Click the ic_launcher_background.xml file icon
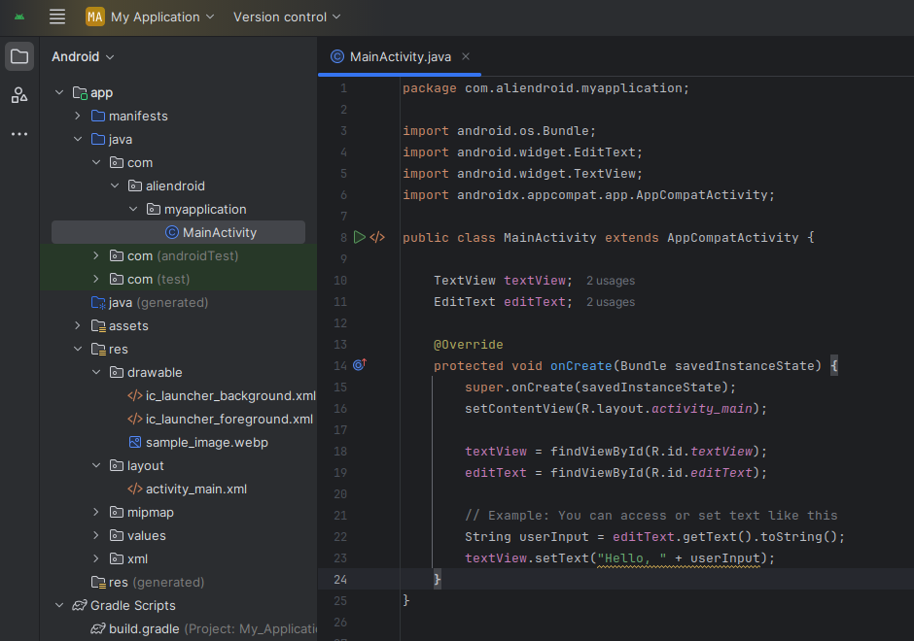This screenshot has width=914, height=641. [x=134, y=396]
